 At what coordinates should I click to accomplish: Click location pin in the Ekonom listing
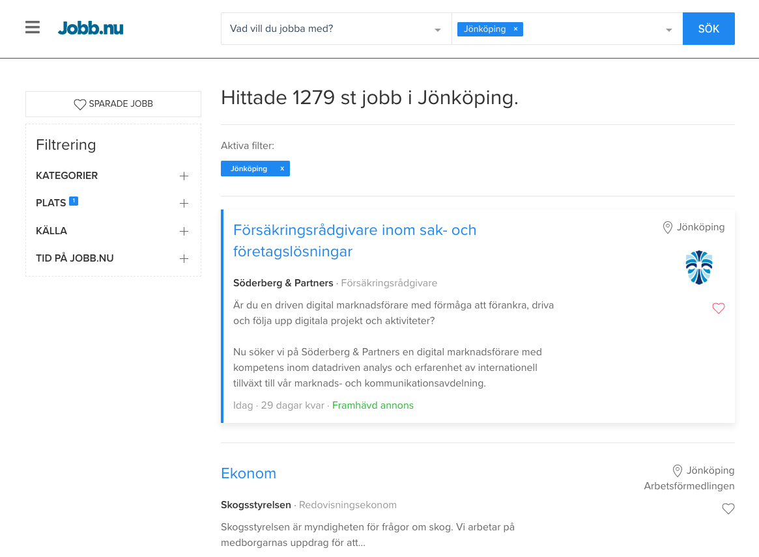[x=677, y=470]
